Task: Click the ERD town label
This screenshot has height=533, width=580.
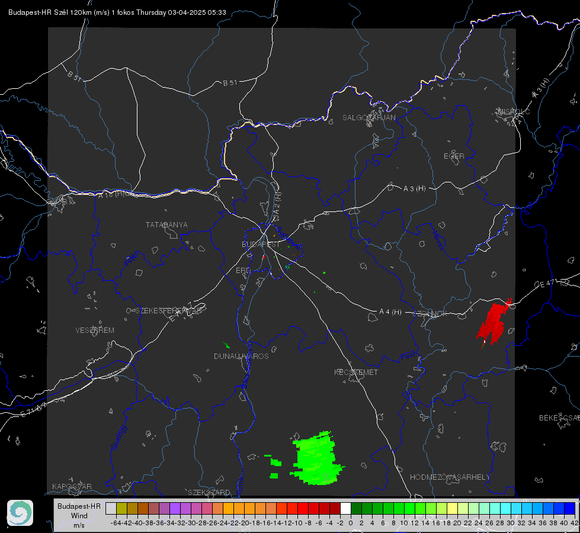Action: coord(243,271)
